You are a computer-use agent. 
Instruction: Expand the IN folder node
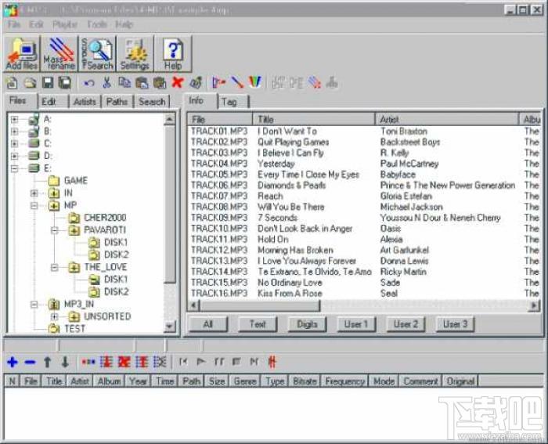pos(34,193)
